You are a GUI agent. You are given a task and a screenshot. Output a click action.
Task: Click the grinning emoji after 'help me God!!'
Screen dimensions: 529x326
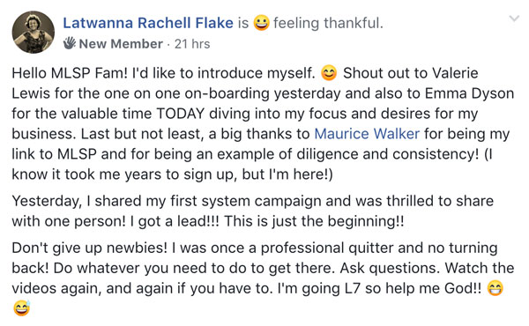[x=495, y=288]
